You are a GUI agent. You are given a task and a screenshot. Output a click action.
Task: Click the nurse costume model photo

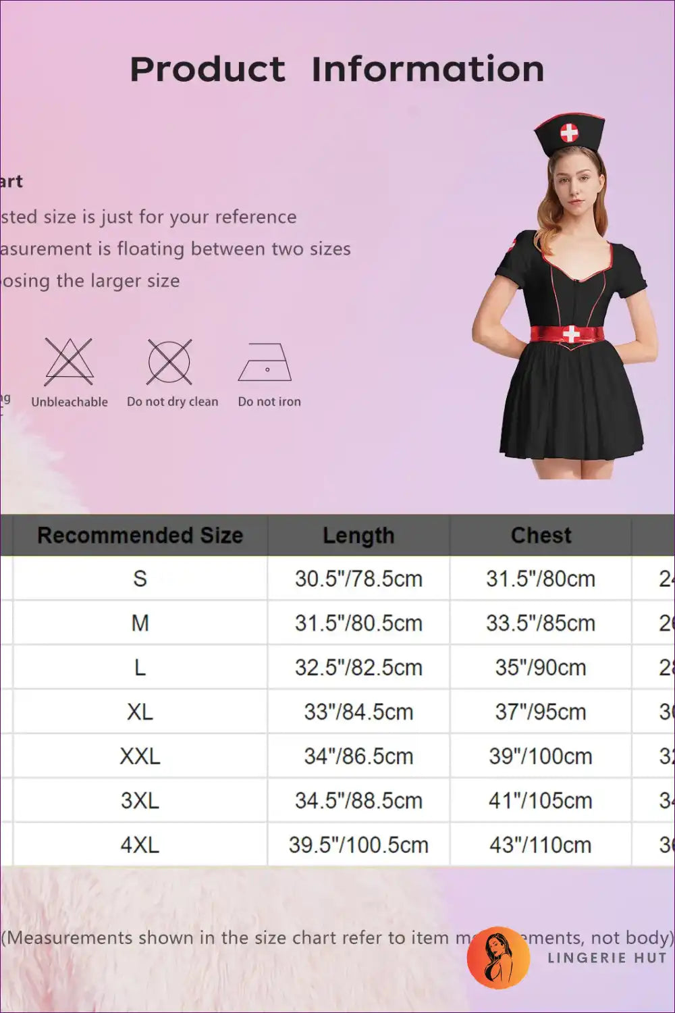tap(569, 304)
